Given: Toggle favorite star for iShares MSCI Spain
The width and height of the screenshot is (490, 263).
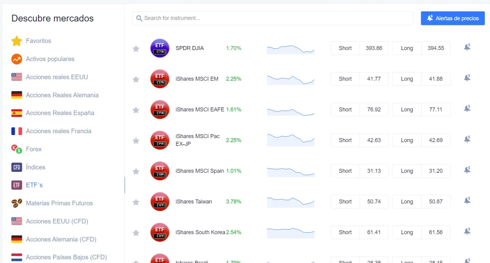Looking at the screenshot, I should pyautogui.click(x=136, y=171).
